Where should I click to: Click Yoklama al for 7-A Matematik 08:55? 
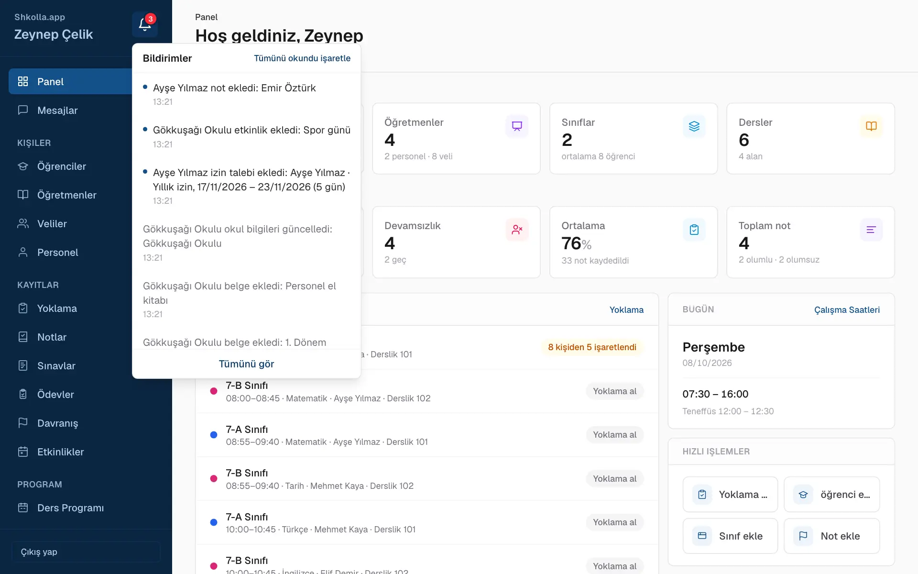[614, 435]
